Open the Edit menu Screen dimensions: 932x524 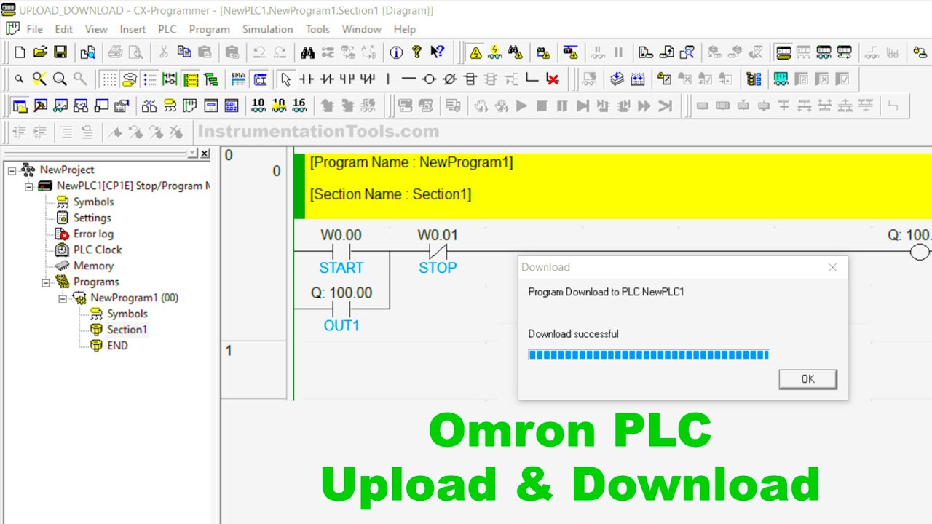click(x=64, y=29)
